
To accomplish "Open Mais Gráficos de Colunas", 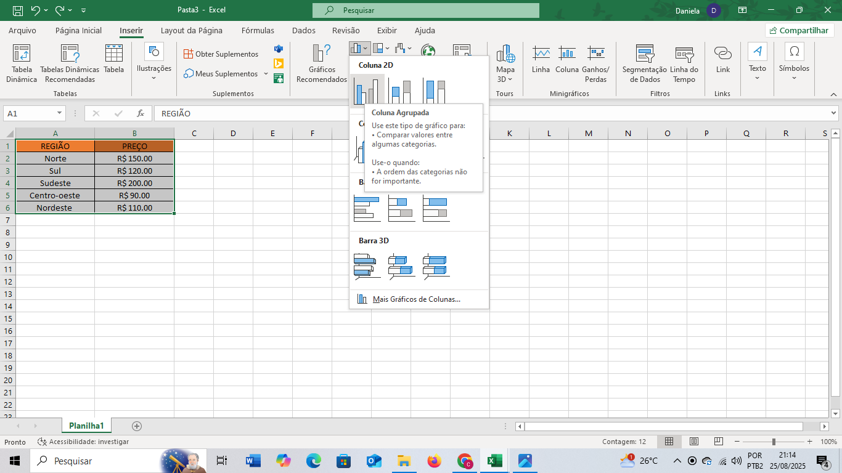I will coord(417,299).
